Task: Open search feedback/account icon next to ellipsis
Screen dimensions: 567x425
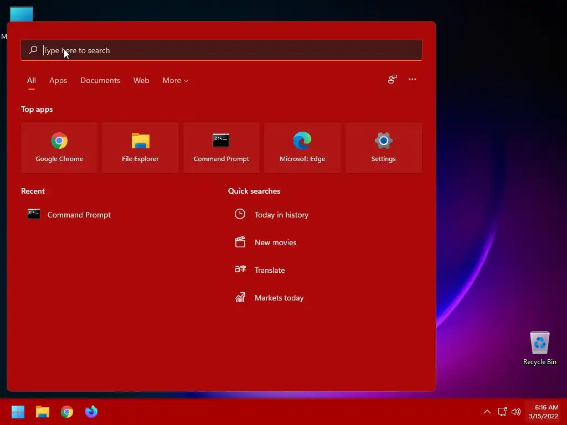Action: click(393, 79)
